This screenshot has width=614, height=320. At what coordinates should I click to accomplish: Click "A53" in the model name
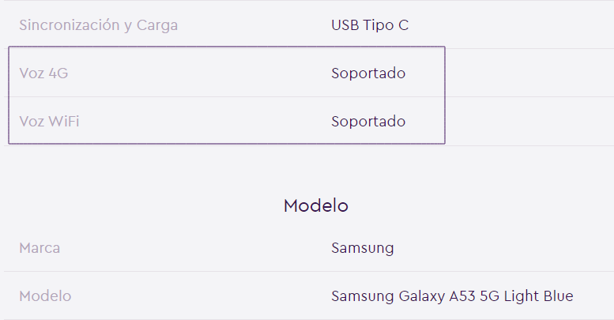pos(461,296)
